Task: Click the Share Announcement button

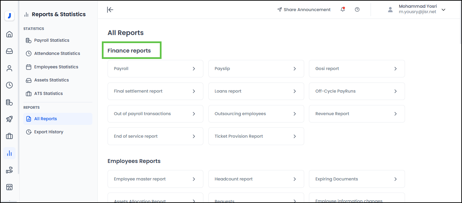Action: (304, 9)
